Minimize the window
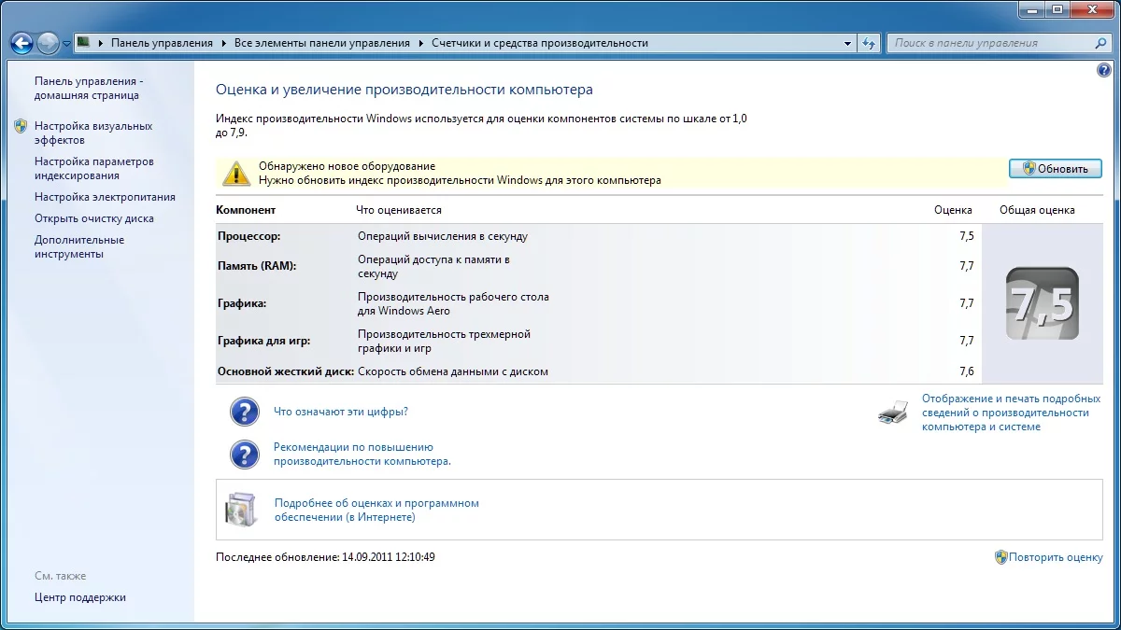 pyautogui.click(x=1032, y=9)
